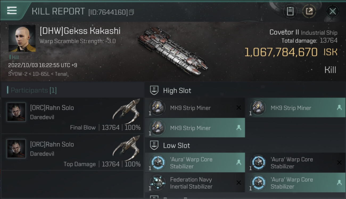This screenshot has height=199, width=346.
Task: Select the Participants [1] tab header
Action: click(x=34, y=90)
